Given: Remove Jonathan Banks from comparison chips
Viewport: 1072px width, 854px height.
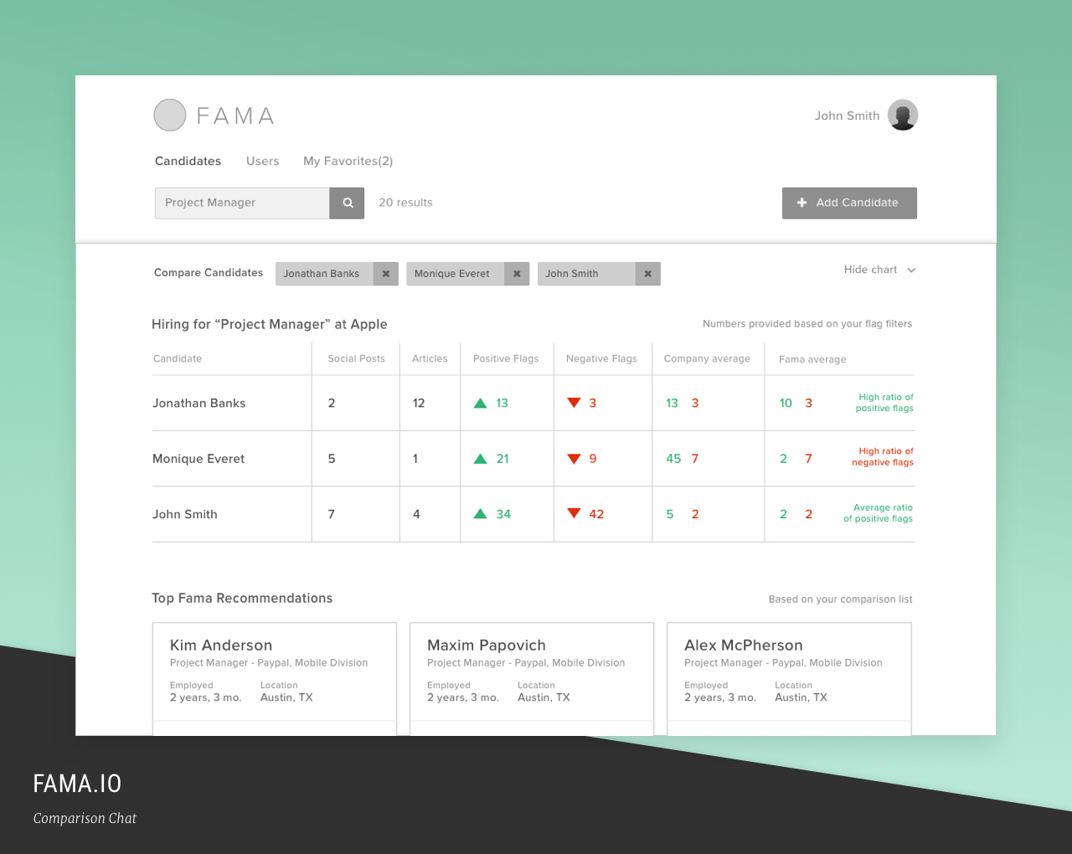Looking at the screenshot, I should tap(385, 274).
